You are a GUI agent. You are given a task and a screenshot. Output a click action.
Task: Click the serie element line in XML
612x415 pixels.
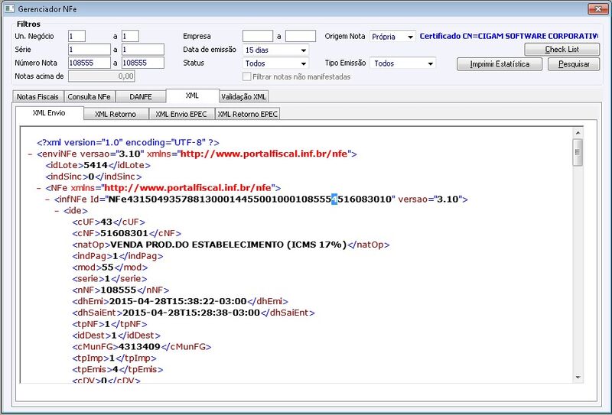pos(109,278)
